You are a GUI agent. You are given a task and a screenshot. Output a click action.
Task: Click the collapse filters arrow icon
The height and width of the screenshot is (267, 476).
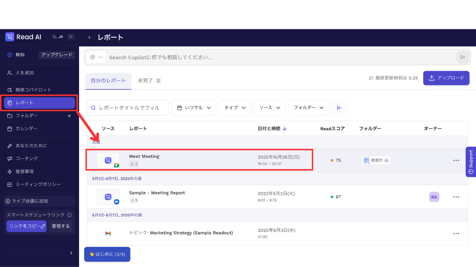pos(339,108)
